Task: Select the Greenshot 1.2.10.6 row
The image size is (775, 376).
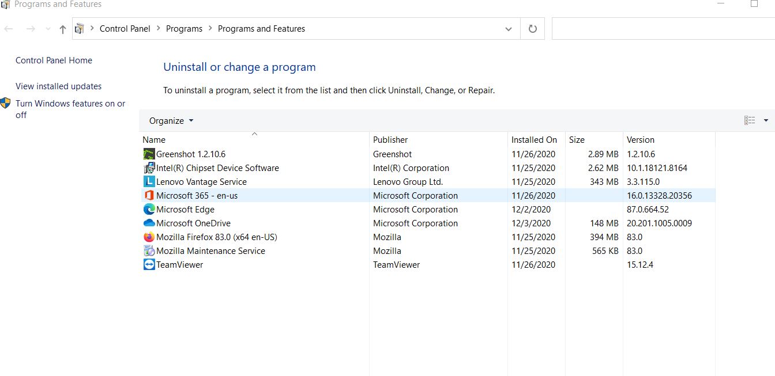Action: tap(427, 154)
